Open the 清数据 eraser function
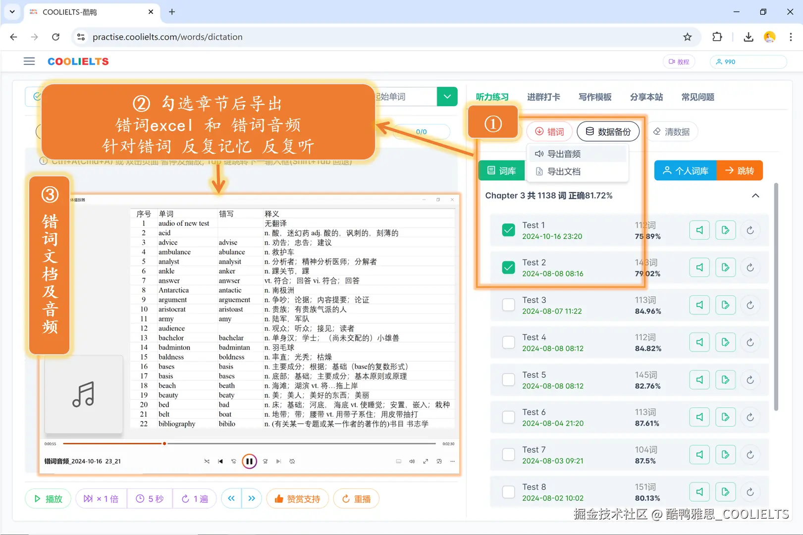803x535 pixels. point(672,131)
